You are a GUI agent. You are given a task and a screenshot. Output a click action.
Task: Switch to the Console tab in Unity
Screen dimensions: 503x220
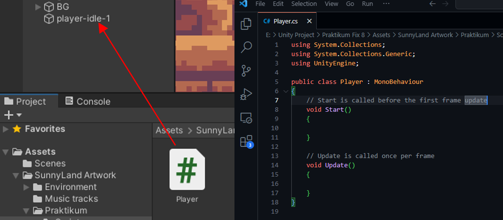(88, 101)
